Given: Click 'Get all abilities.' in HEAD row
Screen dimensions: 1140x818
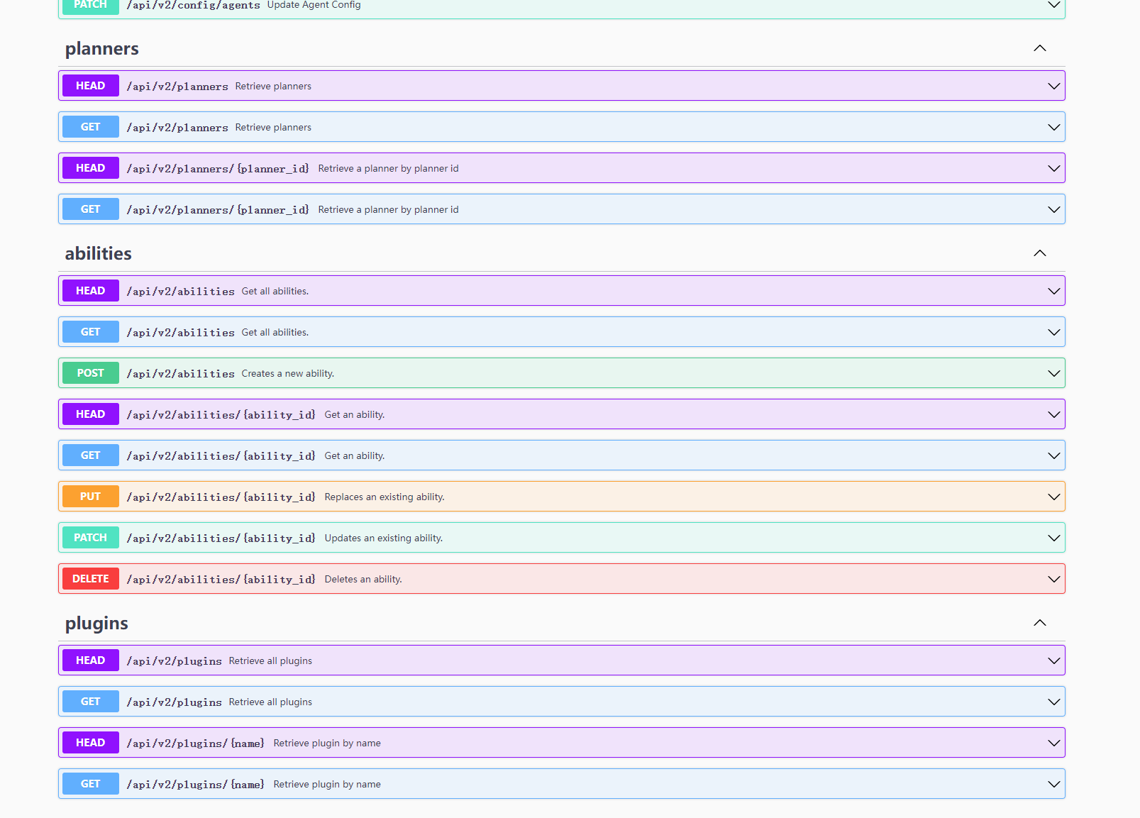Looking at the screenshot, I should [275, 291].
